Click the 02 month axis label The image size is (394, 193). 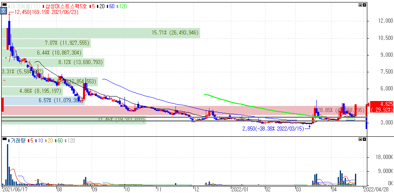coord(268,189)
